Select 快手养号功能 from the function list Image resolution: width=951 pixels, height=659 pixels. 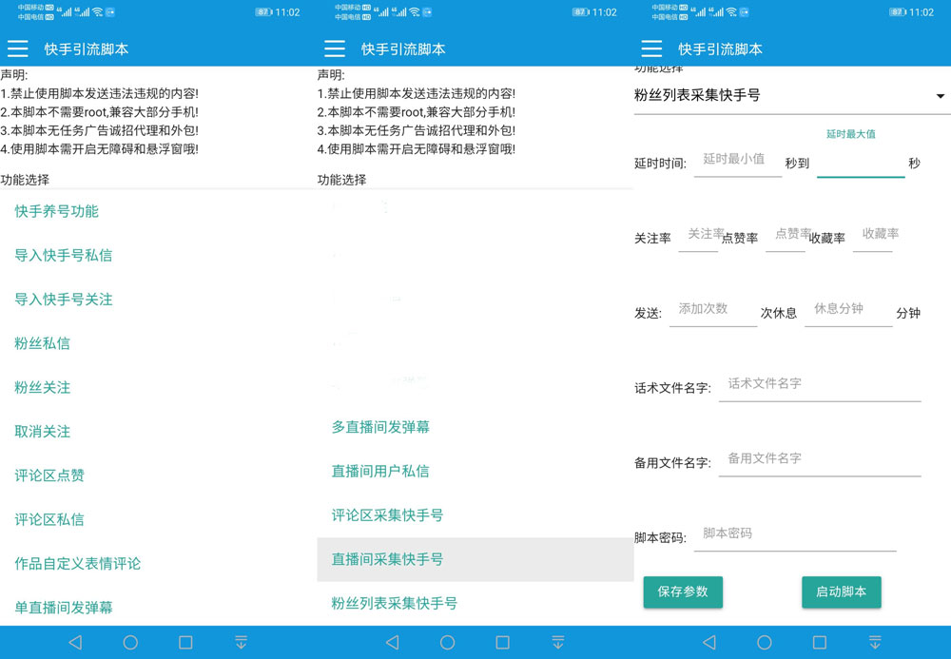(x=56, y=211)
